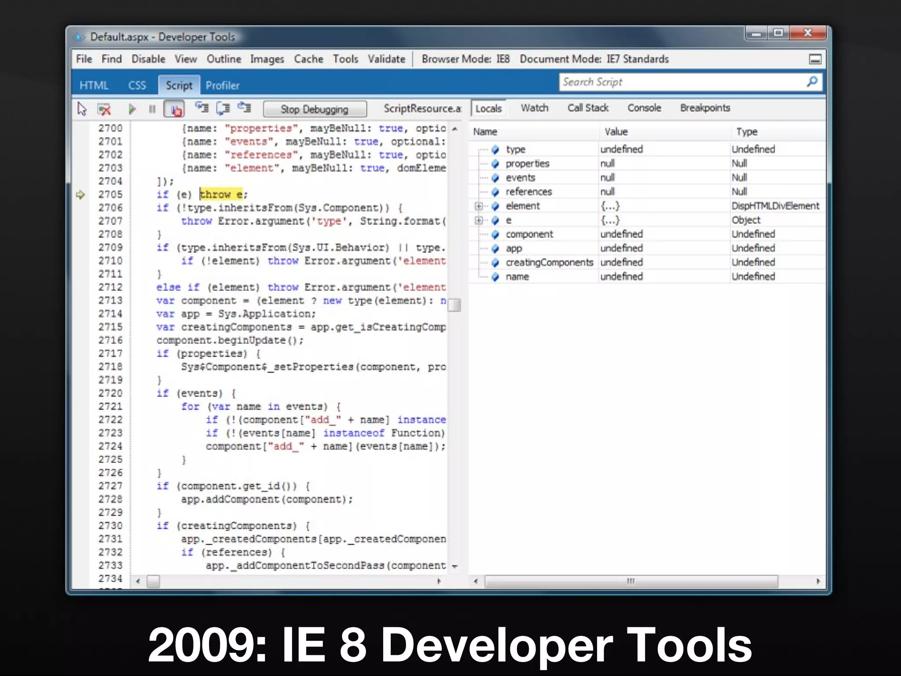Open Browser Mode: IE8 menu

465,59
